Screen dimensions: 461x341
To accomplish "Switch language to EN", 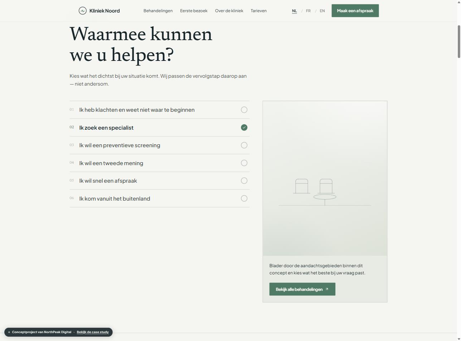I will [x=322, y=11].
